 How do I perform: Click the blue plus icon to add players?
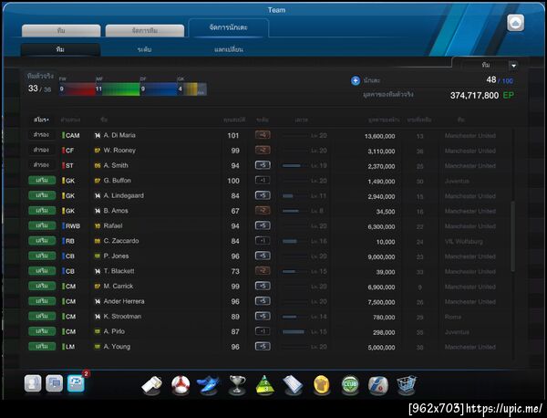click(356, 80)
